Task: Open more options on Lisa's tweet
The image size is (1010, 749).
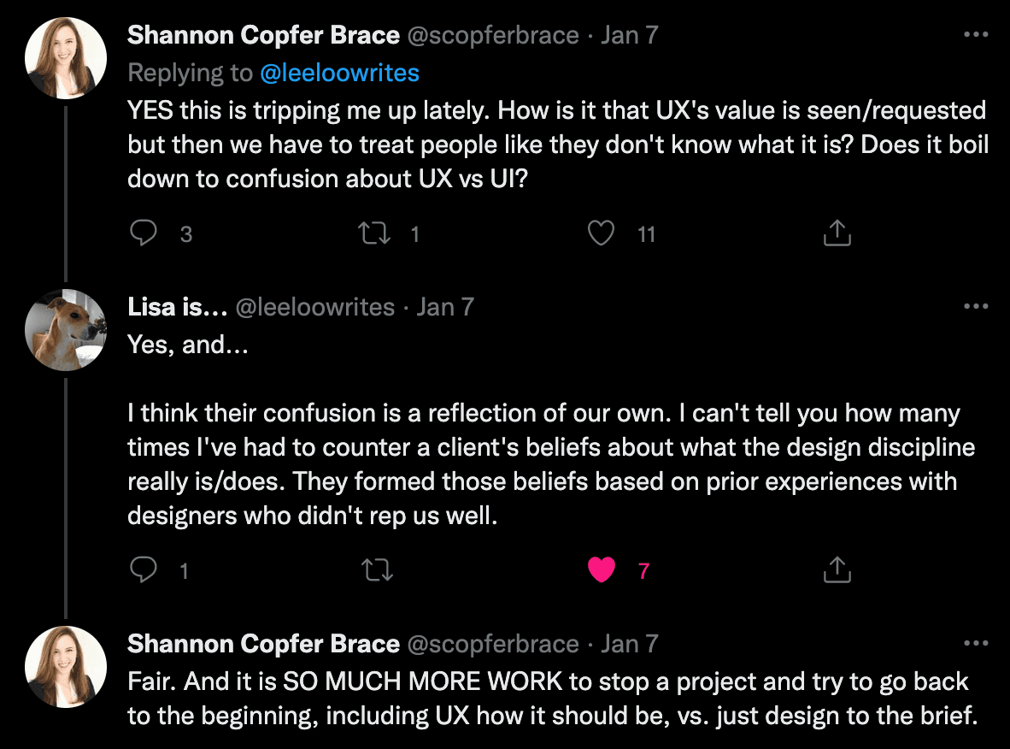Action: [x=975, y=307]
